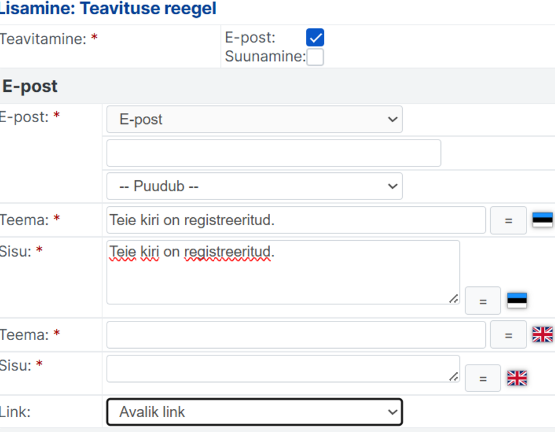Click Estonian flag next to Sisu textarea

point(517,301)
